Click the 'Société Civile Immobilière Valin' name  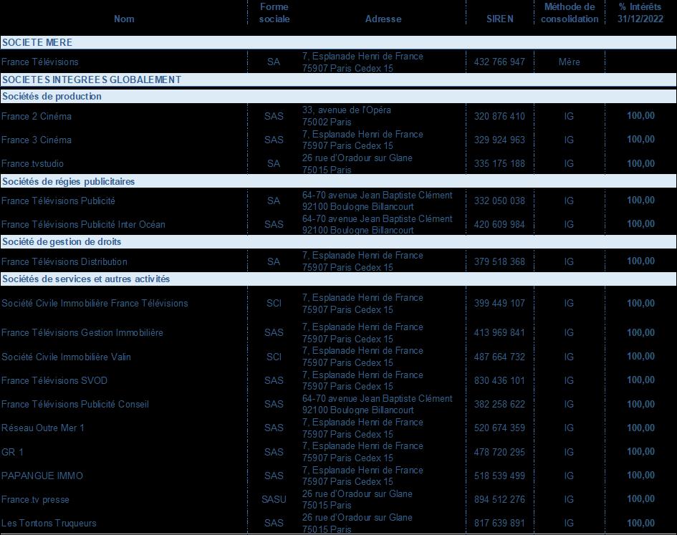click(x=66, y=357)
